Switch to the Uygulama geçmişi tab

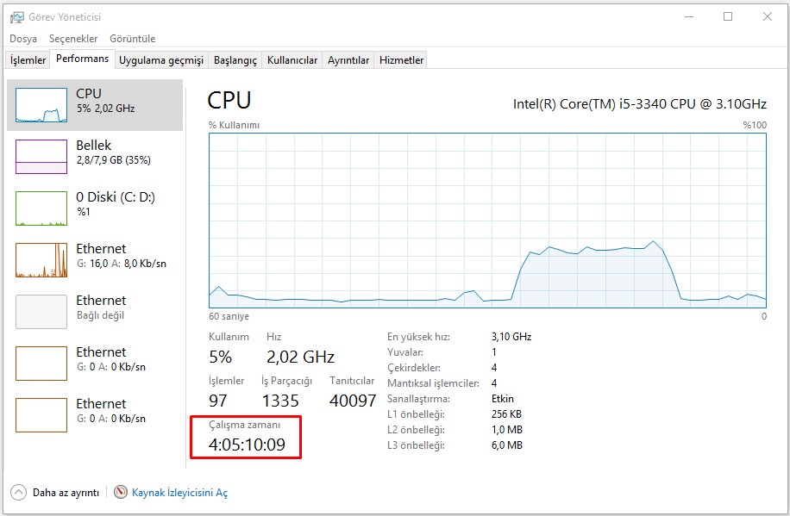click(161, 60)
